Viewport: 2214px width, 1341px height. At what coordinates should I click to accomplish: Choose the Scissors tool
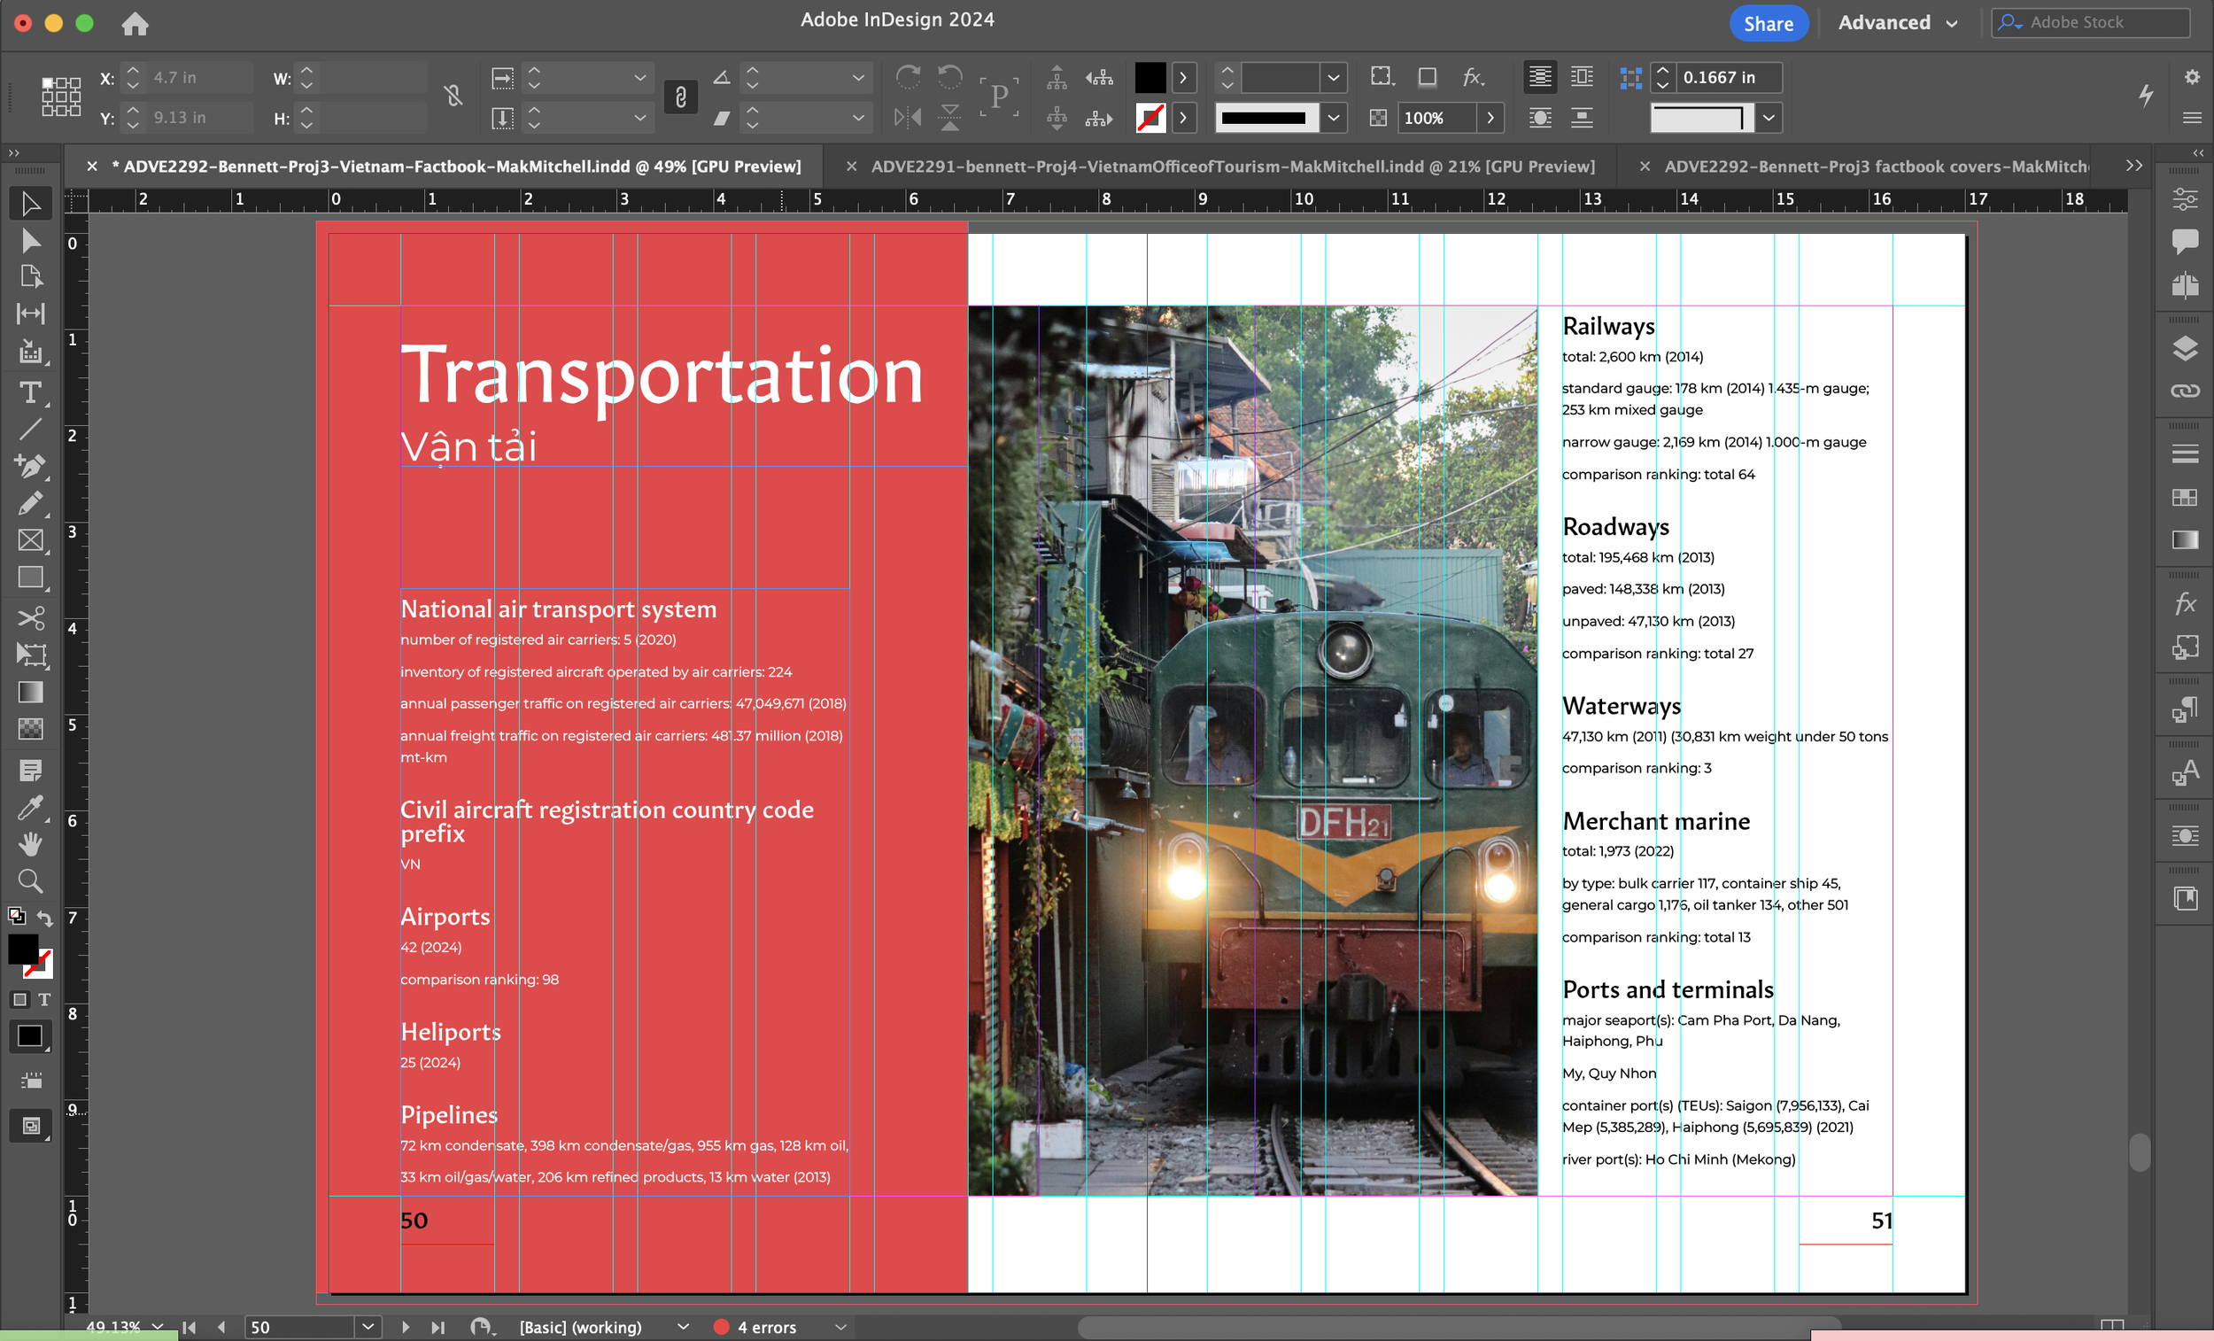[x=29, y=618]
